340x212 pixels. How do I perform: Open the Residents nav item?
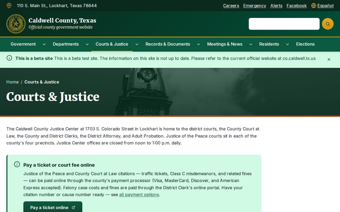(269, 44)
